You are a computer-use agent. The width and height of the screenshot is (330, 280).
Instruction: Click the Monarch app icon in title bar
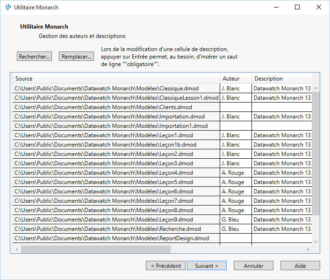pos(8,7)
